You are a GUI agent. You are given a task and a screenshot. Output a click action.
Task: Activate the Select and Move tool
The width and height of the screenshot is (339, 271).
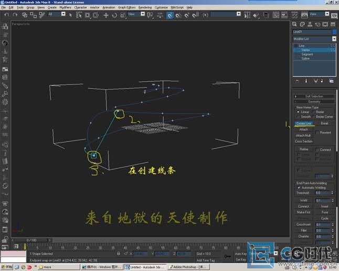(106, 15)
